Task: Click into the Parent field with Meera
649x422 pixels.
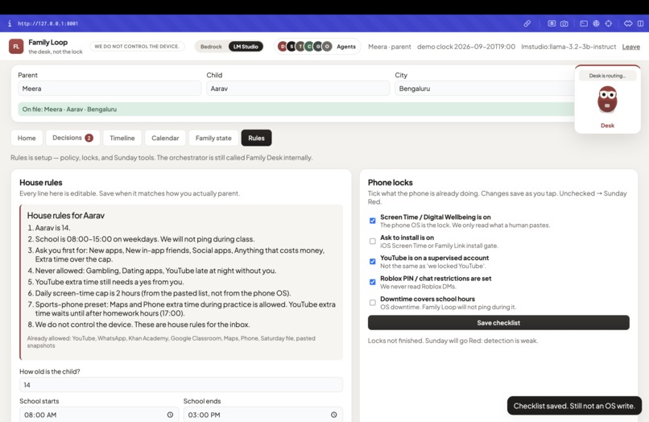Action: 110,89
